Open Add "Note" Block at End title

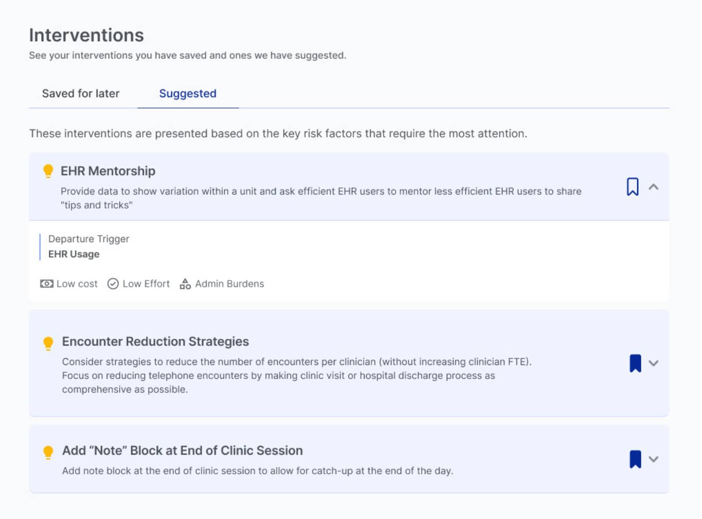(182, 451)
